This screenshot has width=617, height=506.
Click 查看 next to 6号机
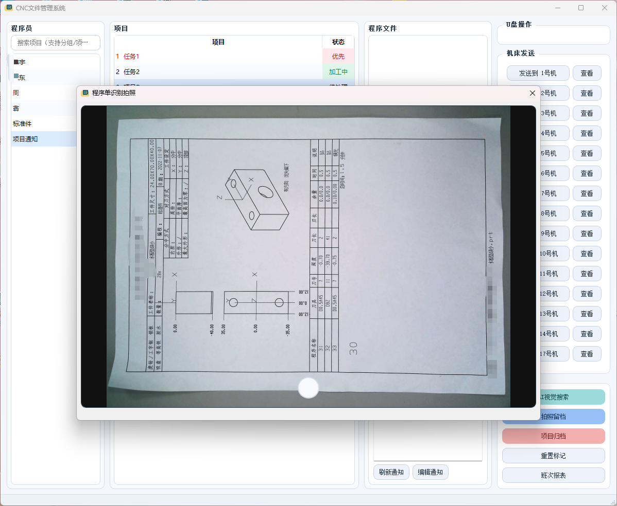[x=587, y=173]
